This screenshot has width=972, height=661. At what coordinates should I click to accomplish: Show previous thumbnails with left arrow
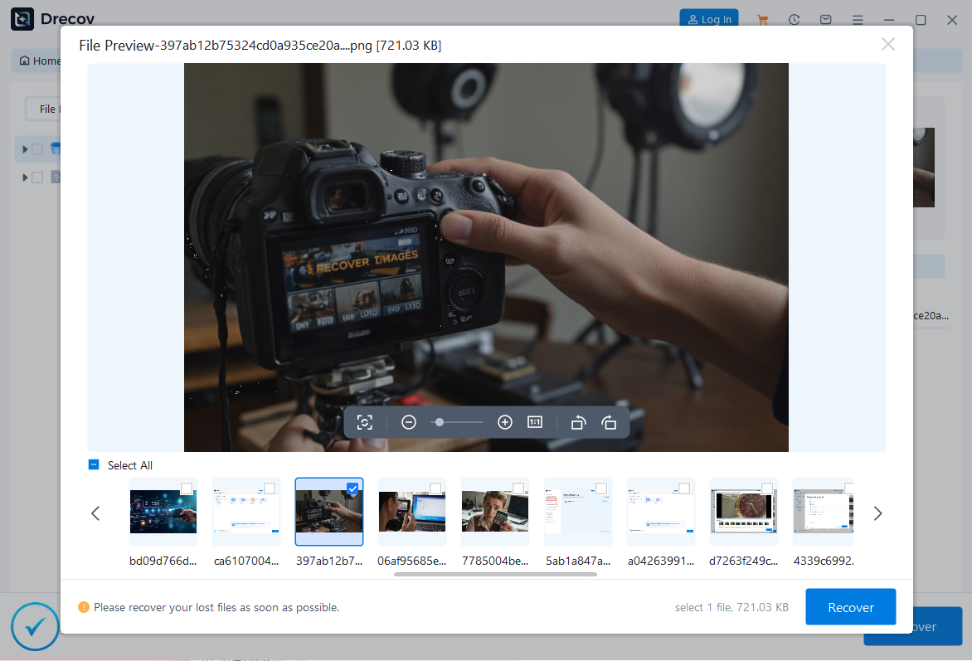[x=95, y=513]
